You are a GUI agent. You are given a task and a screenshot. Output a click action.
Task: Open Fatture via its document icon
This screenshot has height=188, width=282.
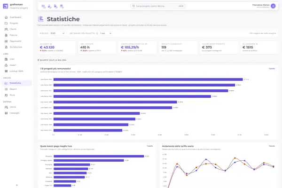[6, 35]
